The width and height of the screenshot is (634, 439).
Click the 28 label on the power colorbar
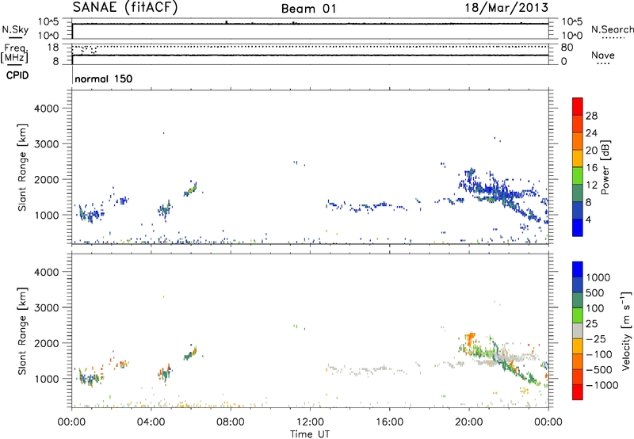tap(591, 116)
